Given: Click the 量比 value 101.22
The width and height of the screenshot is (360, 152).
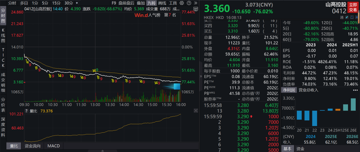Looking at the screenshot, I should (x=271, y=43).
